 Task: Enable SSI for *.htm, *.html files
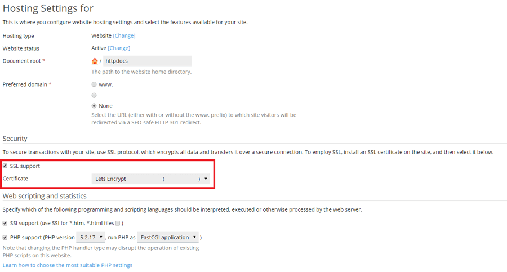[118, 223]
